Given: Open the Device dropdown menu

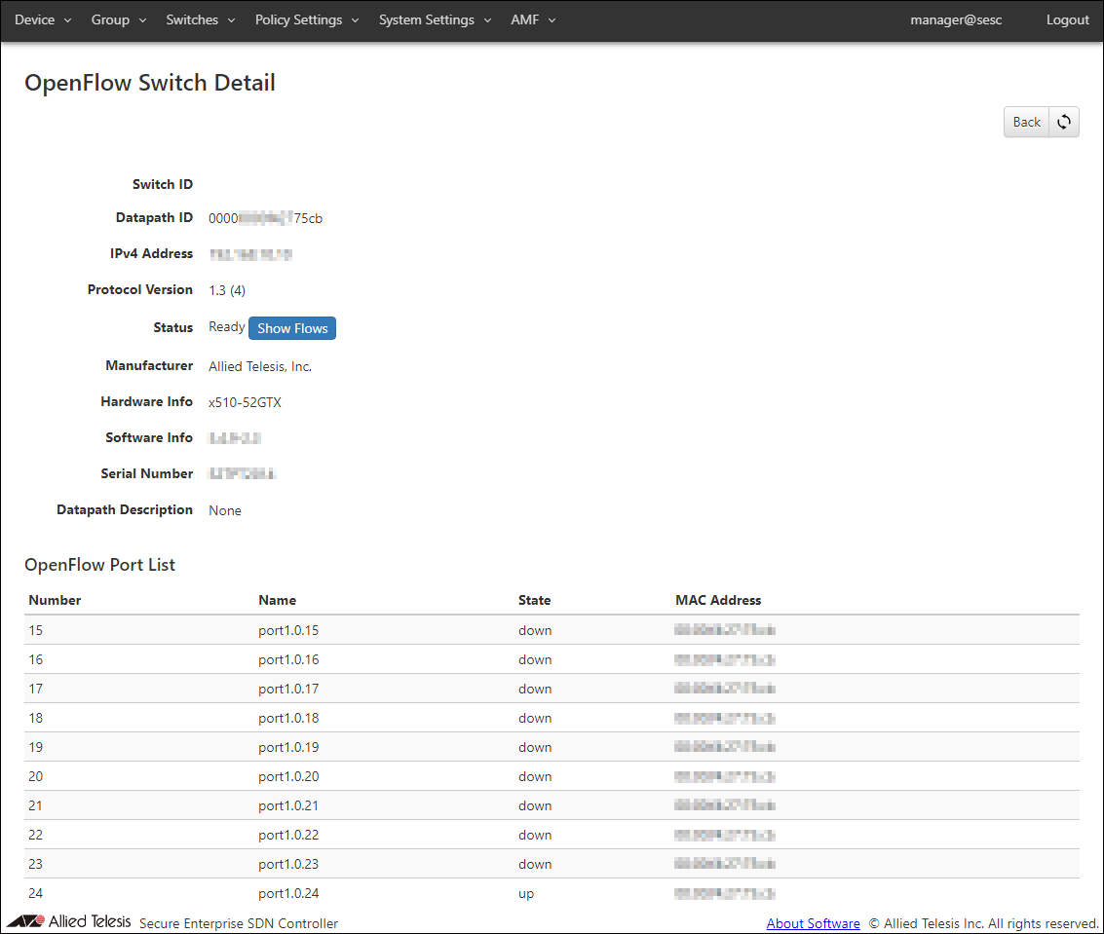Looking at the screenshot, I should pos(43,19).
